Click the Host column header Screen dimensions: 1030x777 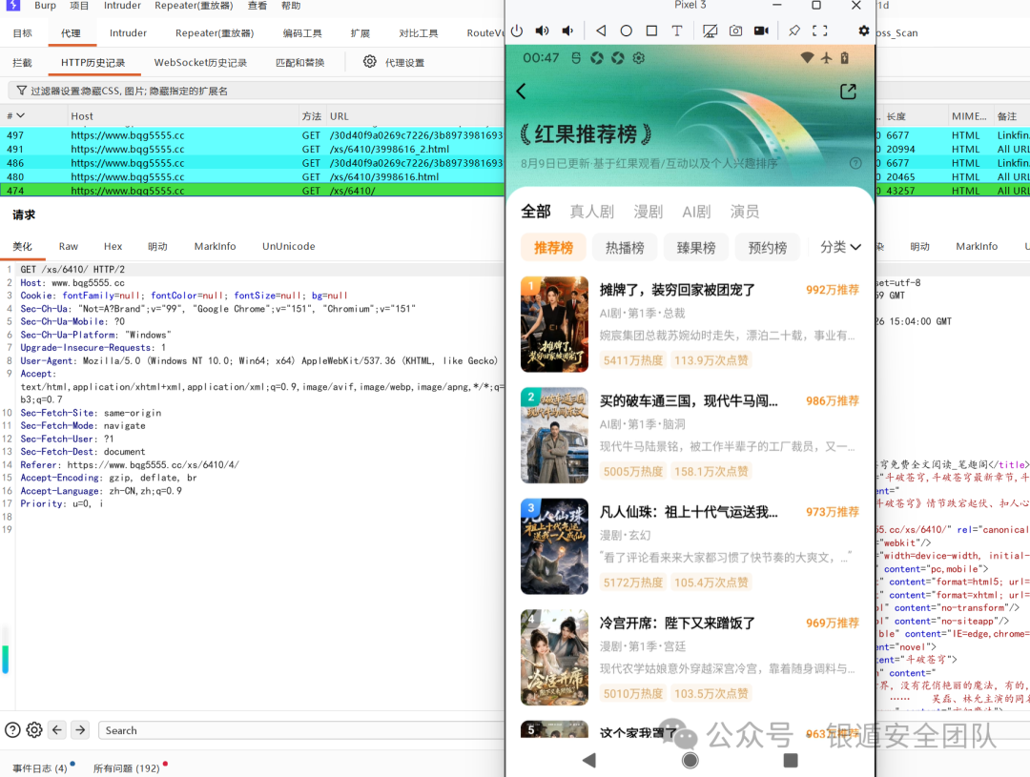click(x=82, y=115)
